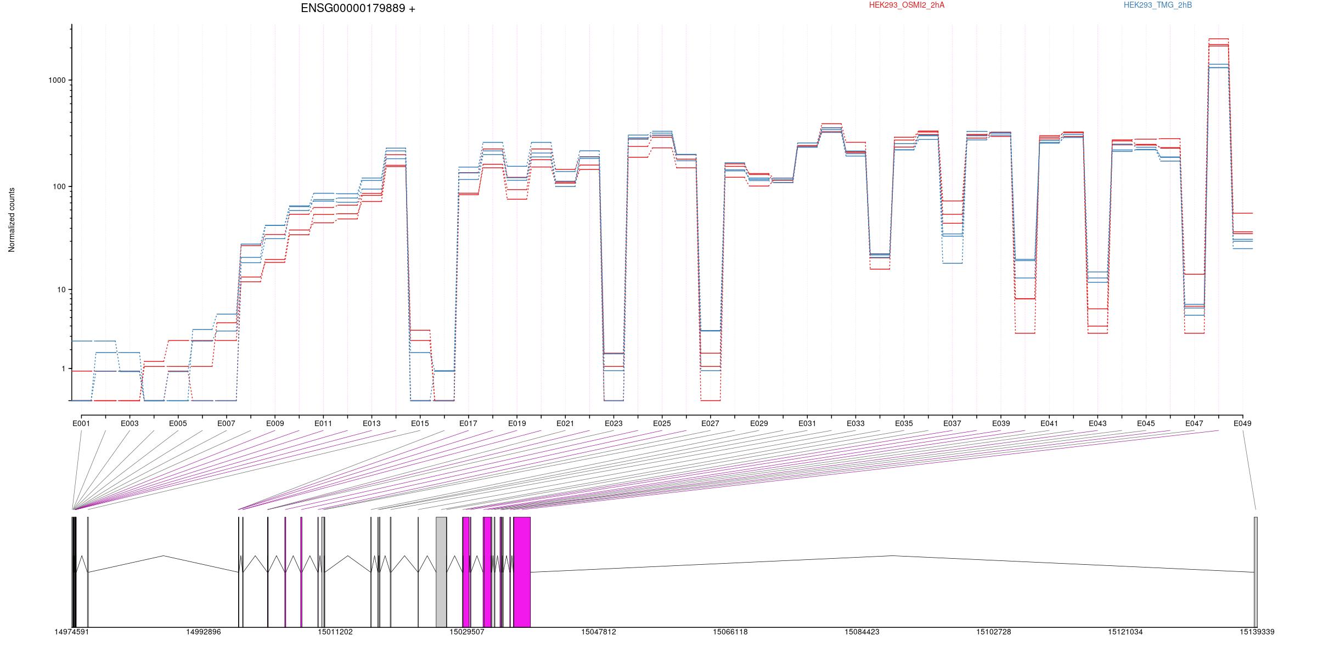Select exon label E025

click(x=662, y=423)
